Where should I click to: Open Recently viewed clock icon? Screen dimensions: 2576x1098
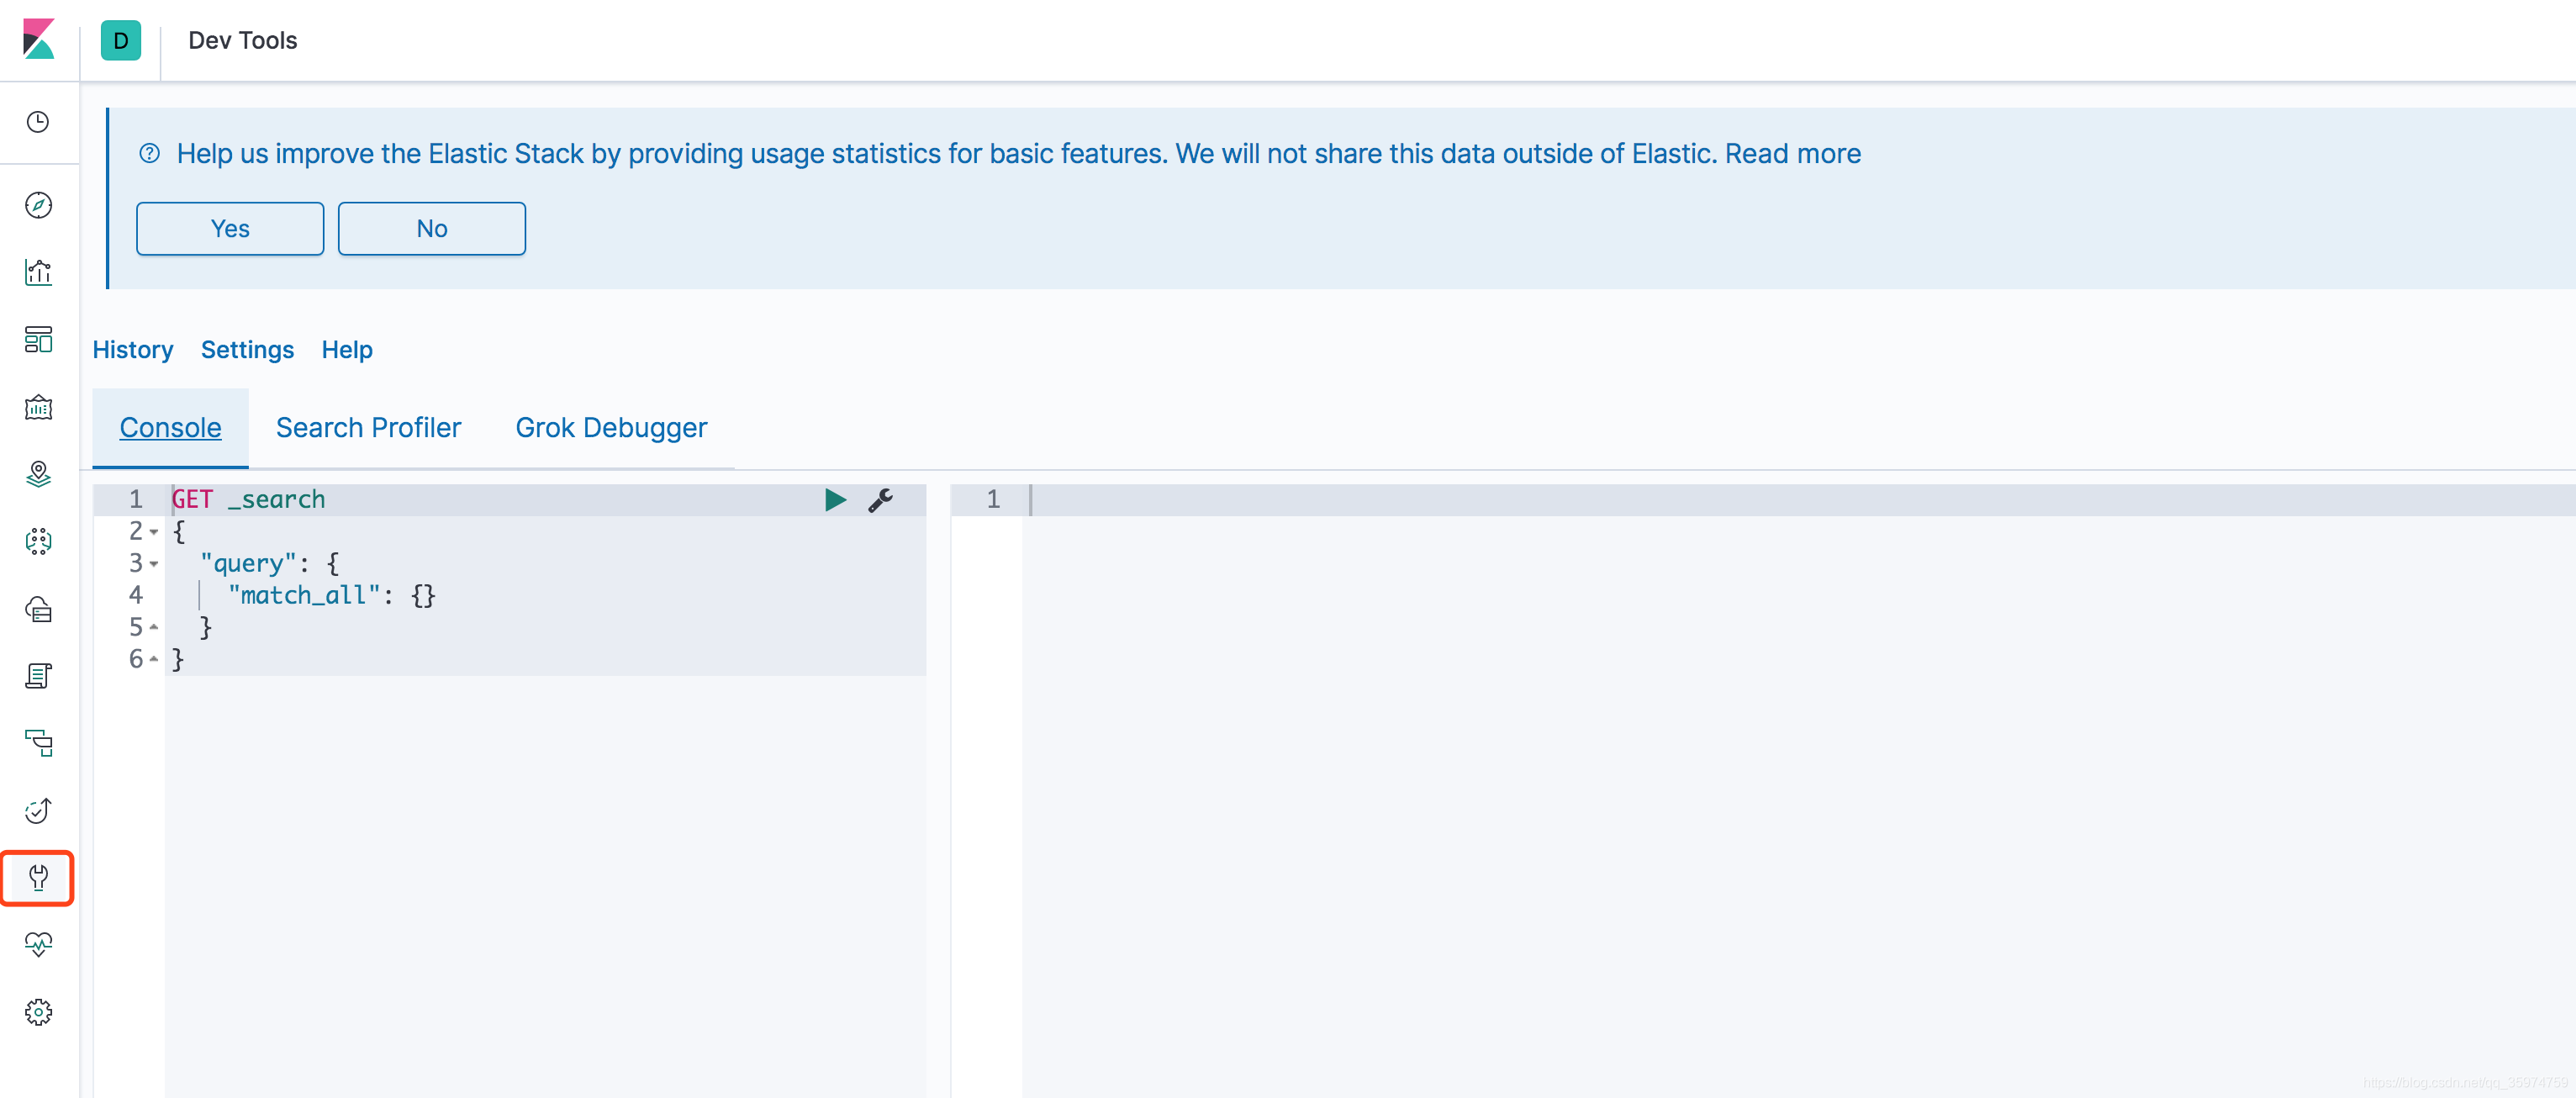click(38, 122)
